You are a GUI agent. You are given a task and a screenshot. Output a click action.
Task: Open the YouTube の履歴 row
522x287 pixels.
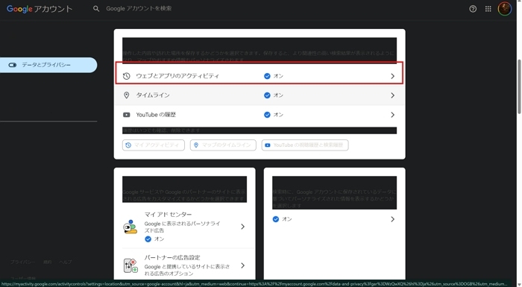point(260,115)
